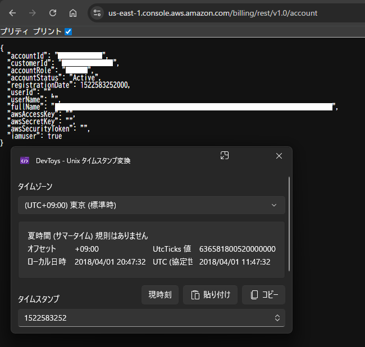Click the 貼り付け paste button
The height and width of the screenshot is (347, 365).
[x=210, y=295]
